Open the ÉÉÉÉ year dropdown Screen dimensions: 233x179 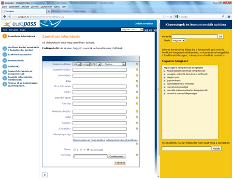pyautogui.click(x=96, y=64)
